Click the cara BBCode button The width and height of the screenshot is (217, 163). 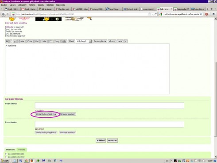pos(120,41)
